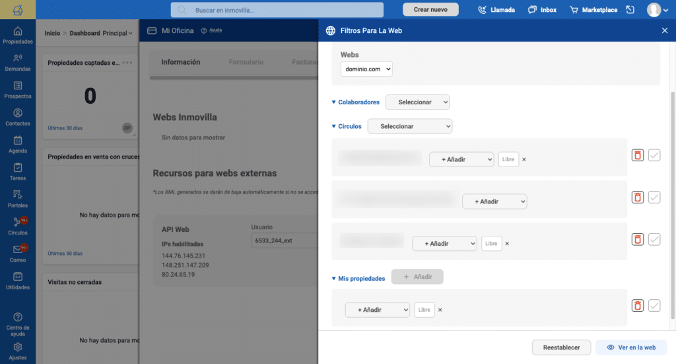
Task: Tick the checkmark box on first filter row
Action: [x=654, y=155]
